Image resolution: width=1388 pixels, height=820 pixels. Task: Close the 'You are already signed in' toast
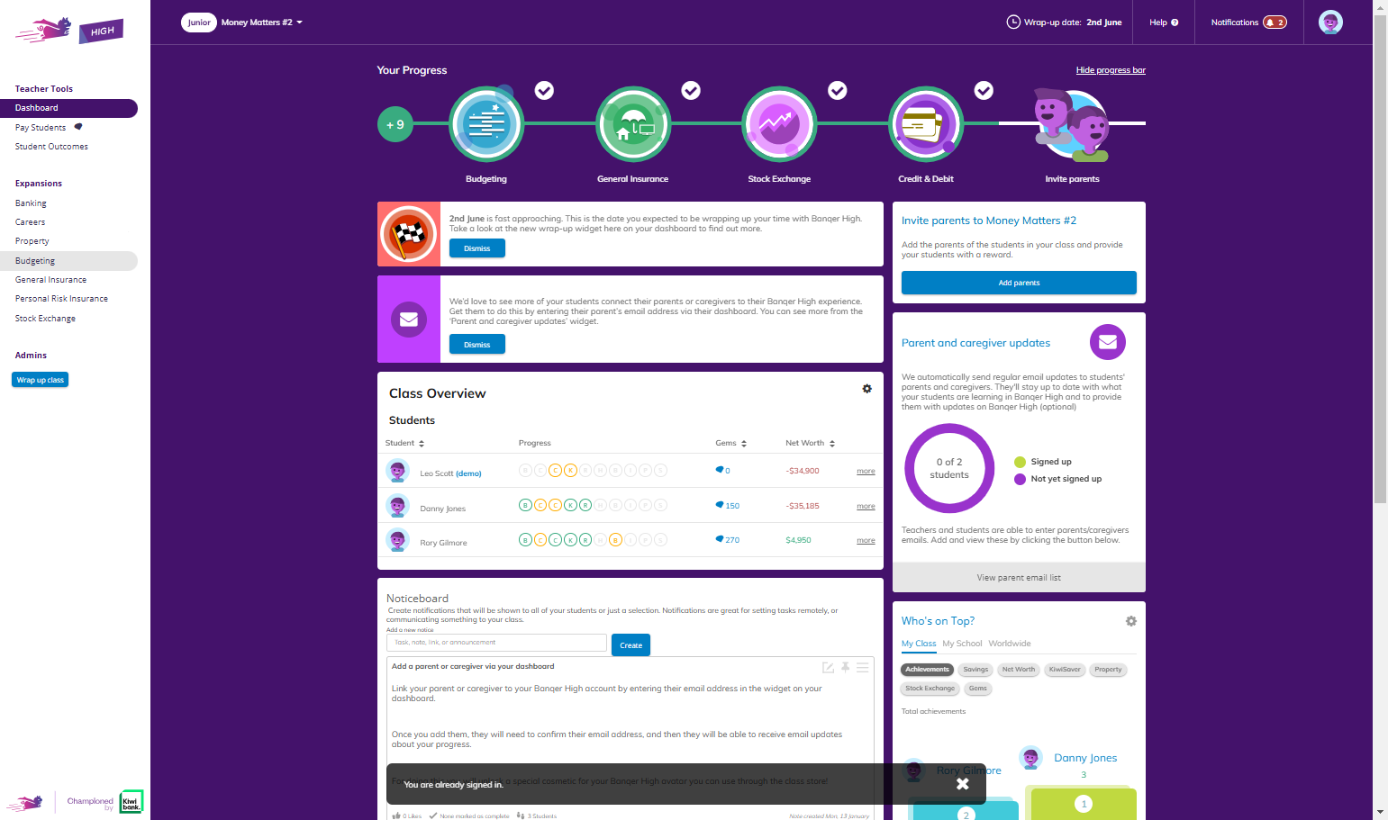point(963,784)
